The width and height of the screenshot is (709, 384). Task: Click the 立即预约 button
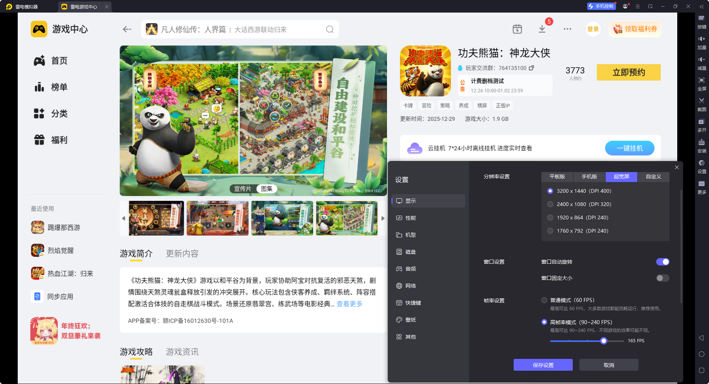[628, 72]
